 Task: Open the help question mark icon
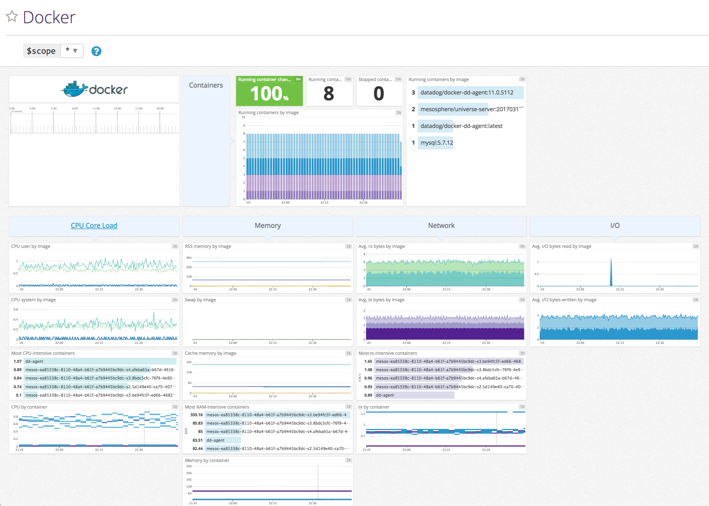click(x=96, y=51)
